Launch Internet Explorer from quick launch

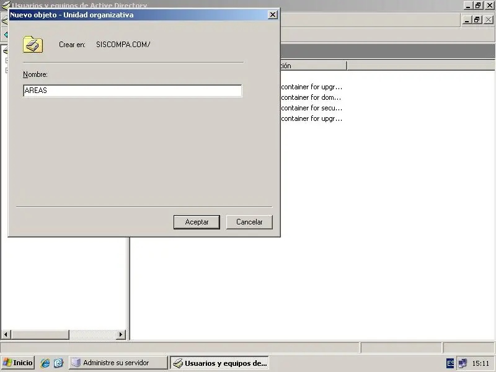pyautogui.click(x=45, y=363)
